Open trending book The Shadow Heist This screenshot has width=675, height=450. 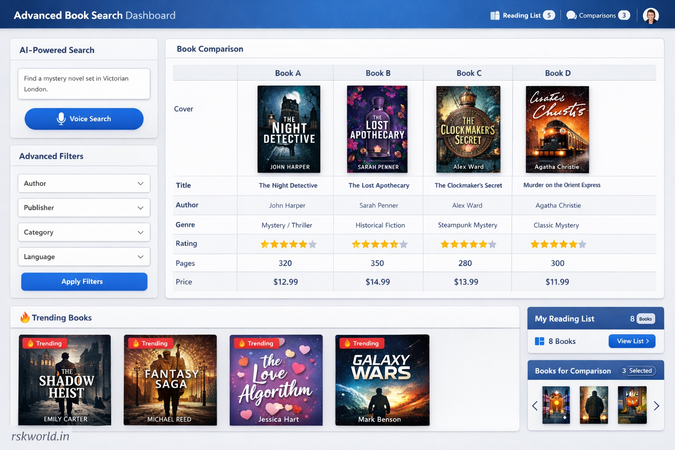(65, 380)
